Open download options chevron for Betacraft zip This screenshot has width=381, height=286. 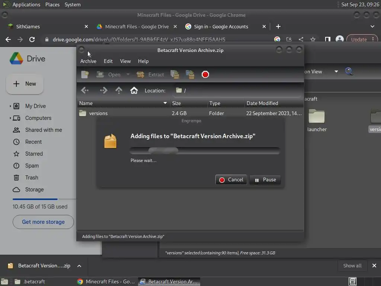(x=79, y=266)
